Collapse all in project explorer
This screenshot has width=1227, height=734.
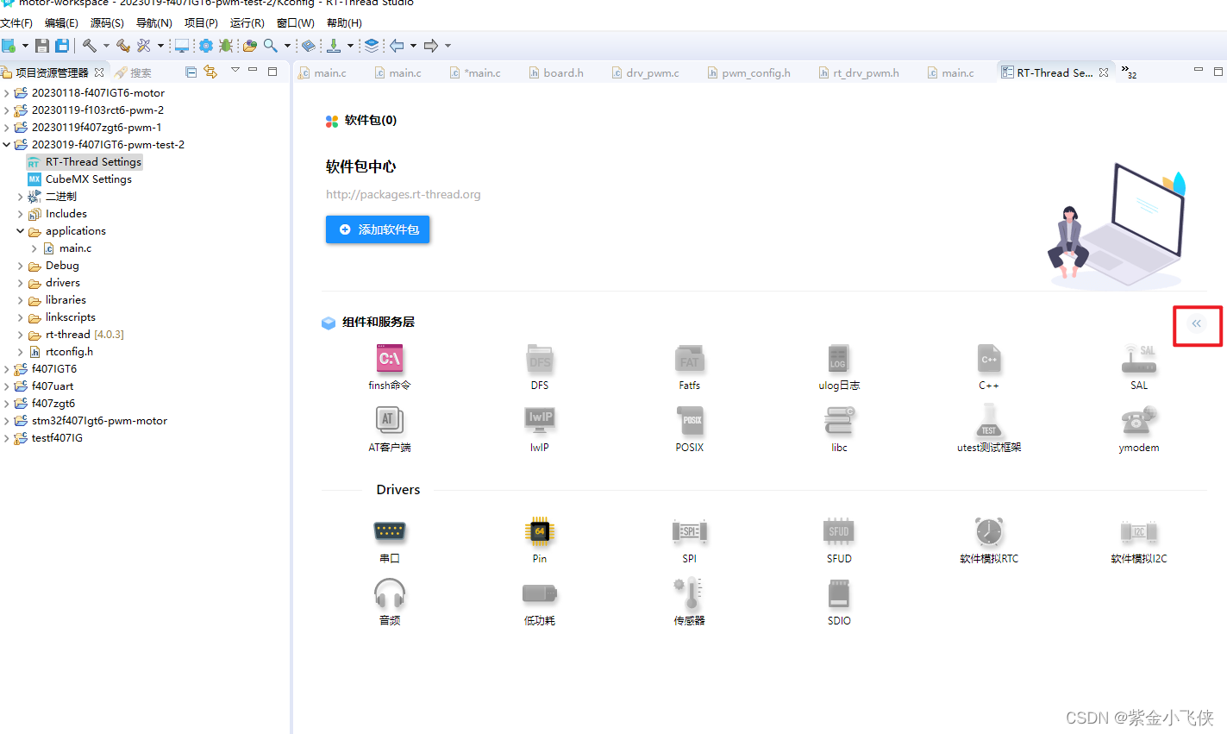pyautogui.click(x=191, y=72)
